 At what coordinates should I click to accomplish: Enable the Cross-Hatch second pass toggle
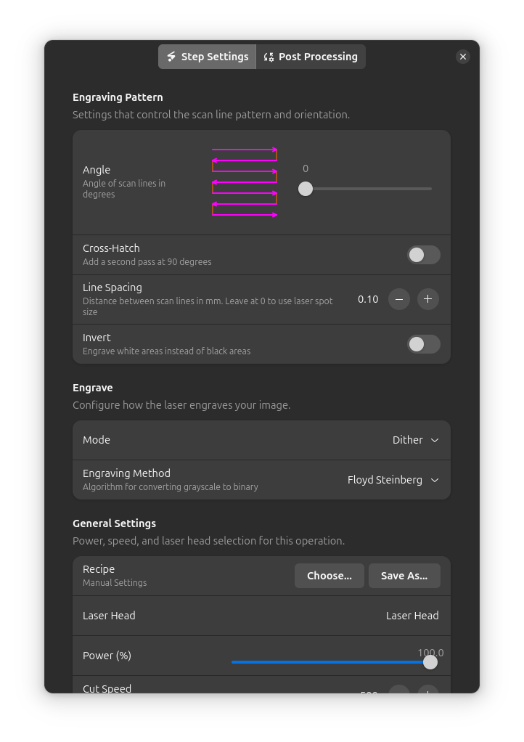coord(424,255)
